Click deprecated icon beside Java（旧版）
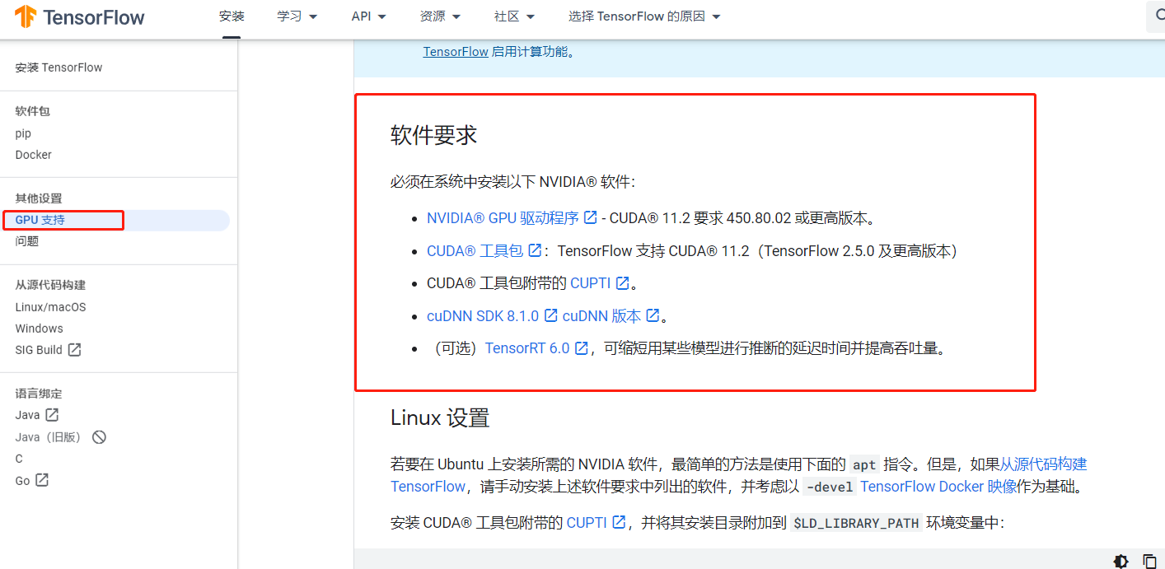1165x569 pixels. [99, 437]
